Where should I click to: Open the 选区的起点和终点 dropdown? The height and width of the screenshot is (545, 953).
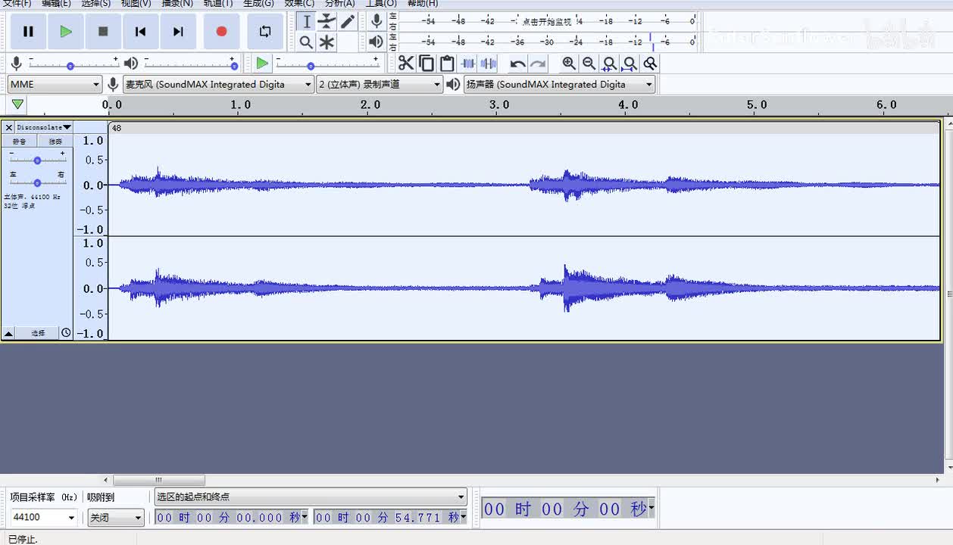click(x=311, y=497)
